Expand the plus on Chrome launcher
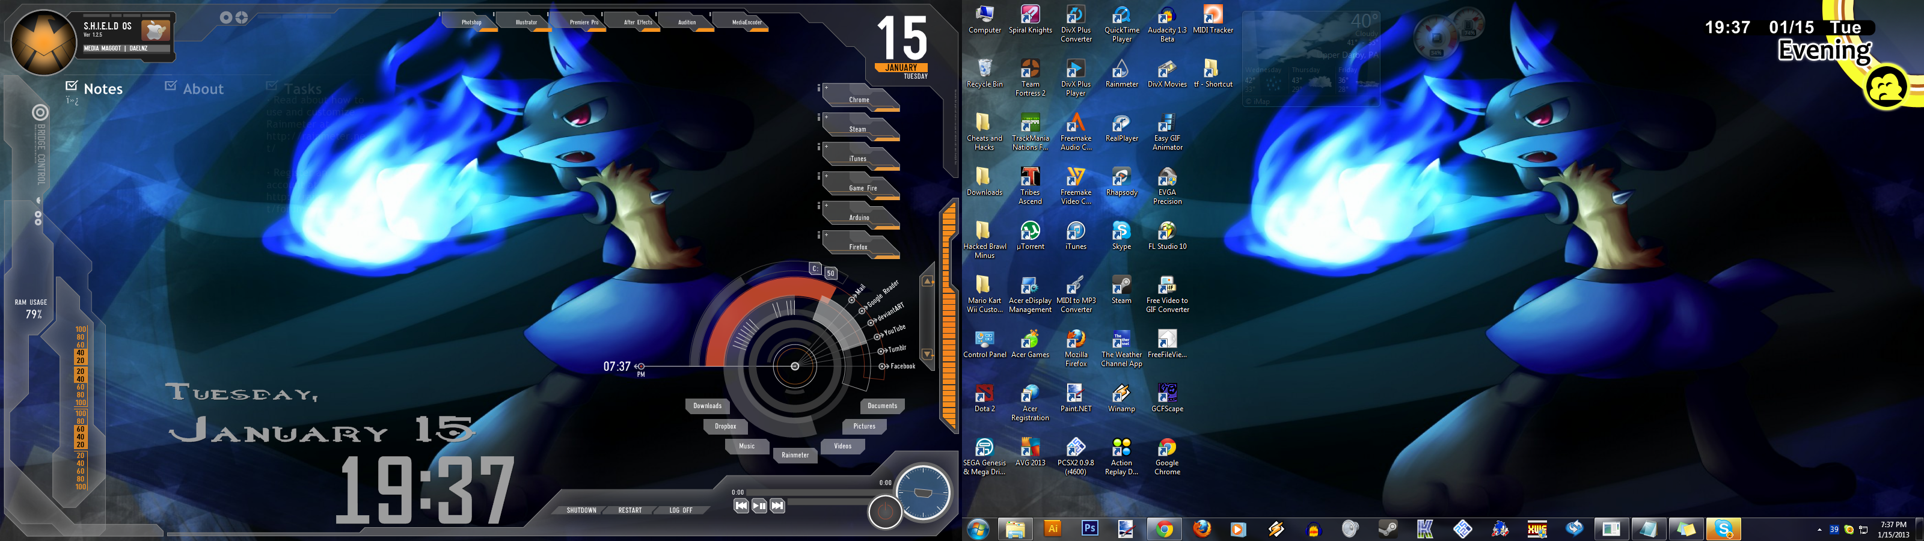The width and height of the screenshot is (1924, 541). pyautogui.click(x=826, y=88)
